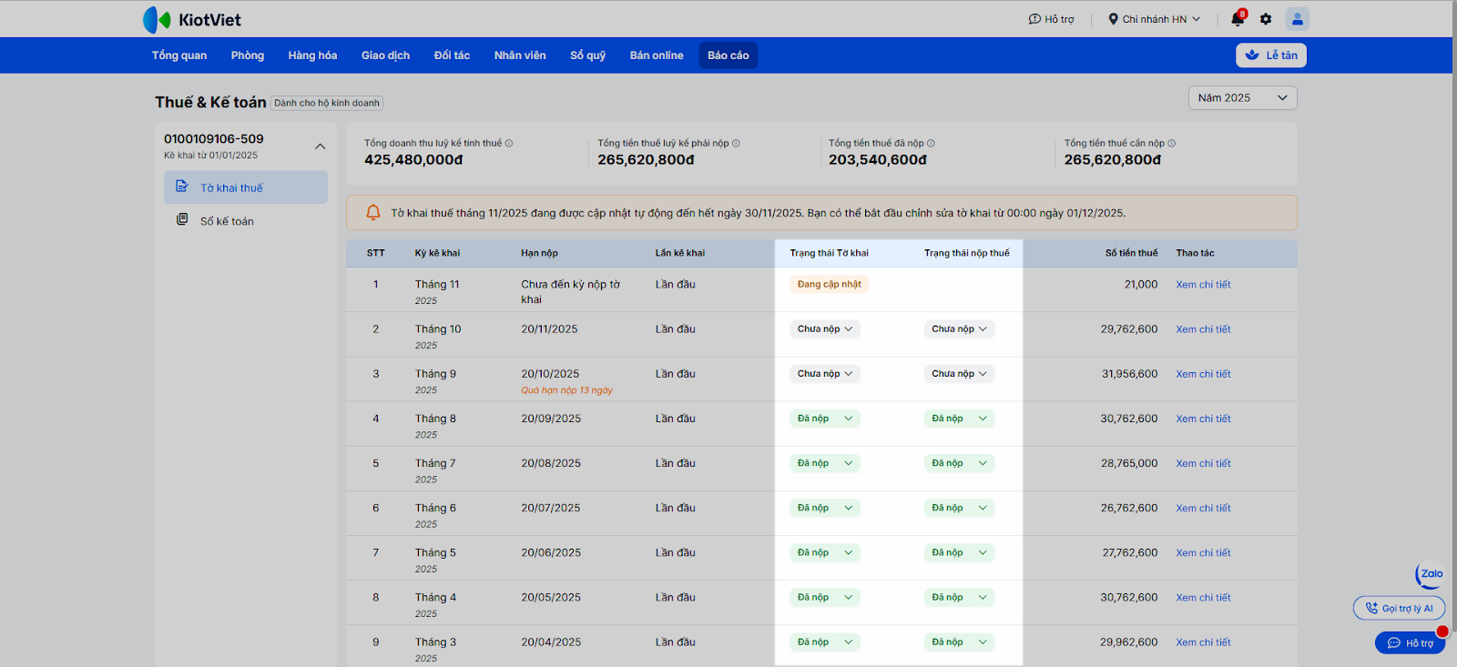Screen dimensions: 1457x667
Task: Open the Năm 2025 year dropdown
Action: (1242, 98)
